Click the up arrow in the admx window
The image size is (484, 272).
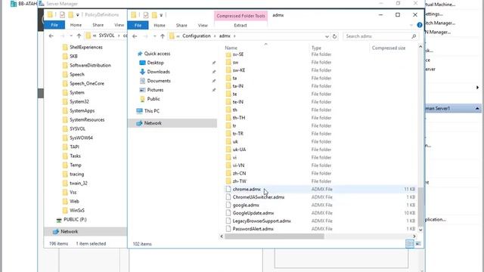point(163,36)
